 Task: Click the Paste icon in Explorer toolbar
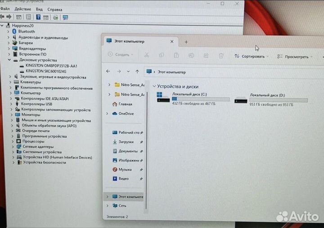(x=176, y=55)
